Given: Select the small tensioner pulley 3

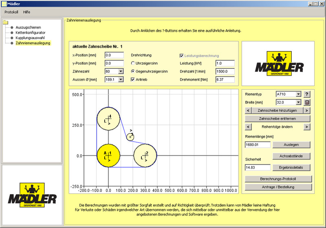Looking at the screenshot, I should click(x=130, y=136).
